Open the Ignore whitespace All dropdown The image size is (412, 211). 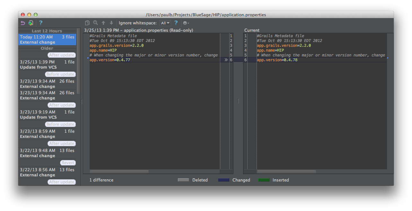[x=165, y=23]
